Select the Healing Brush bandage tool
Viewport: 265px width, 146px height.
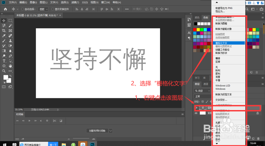coord(10,36)
